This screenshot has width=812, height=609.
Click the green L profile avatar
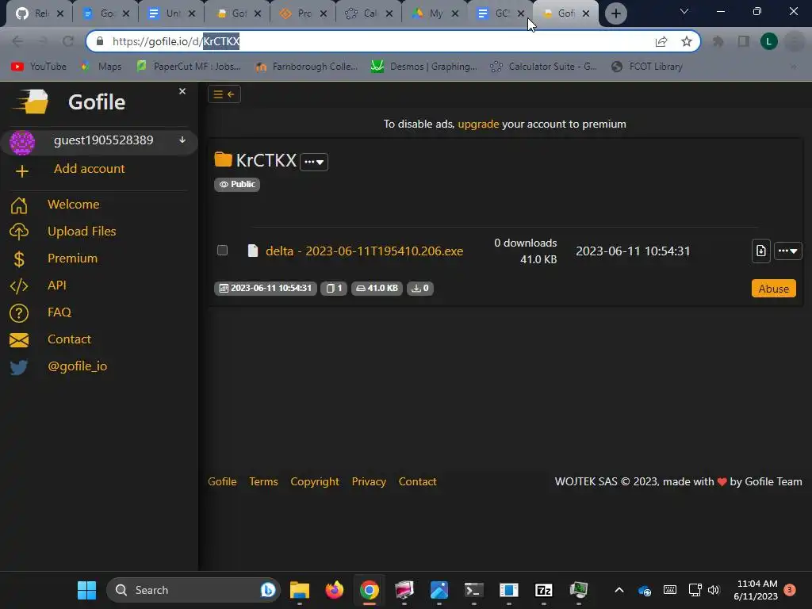769,41
